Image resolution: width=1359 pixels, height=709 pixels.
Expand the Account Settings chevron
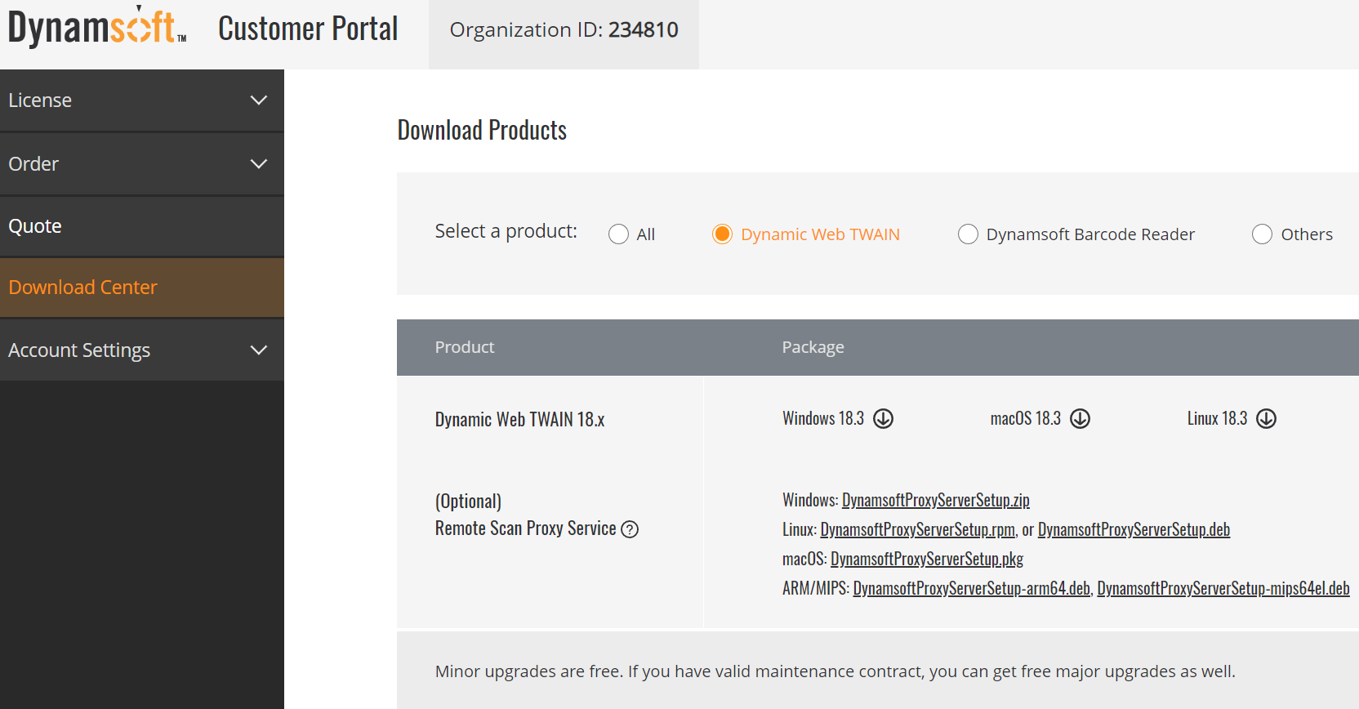tap(259, 350)
